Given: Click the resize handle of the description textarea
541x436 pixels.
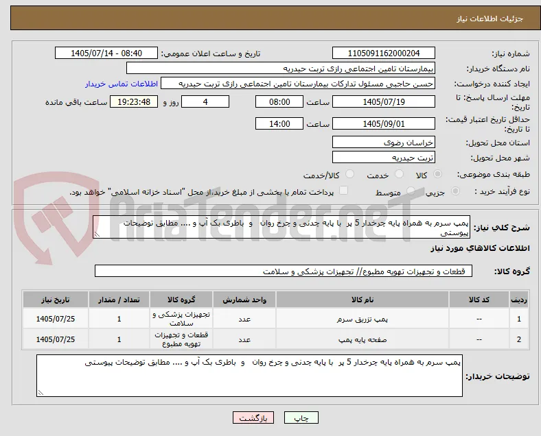Looking at the screenshot, I should coord(97,234).
